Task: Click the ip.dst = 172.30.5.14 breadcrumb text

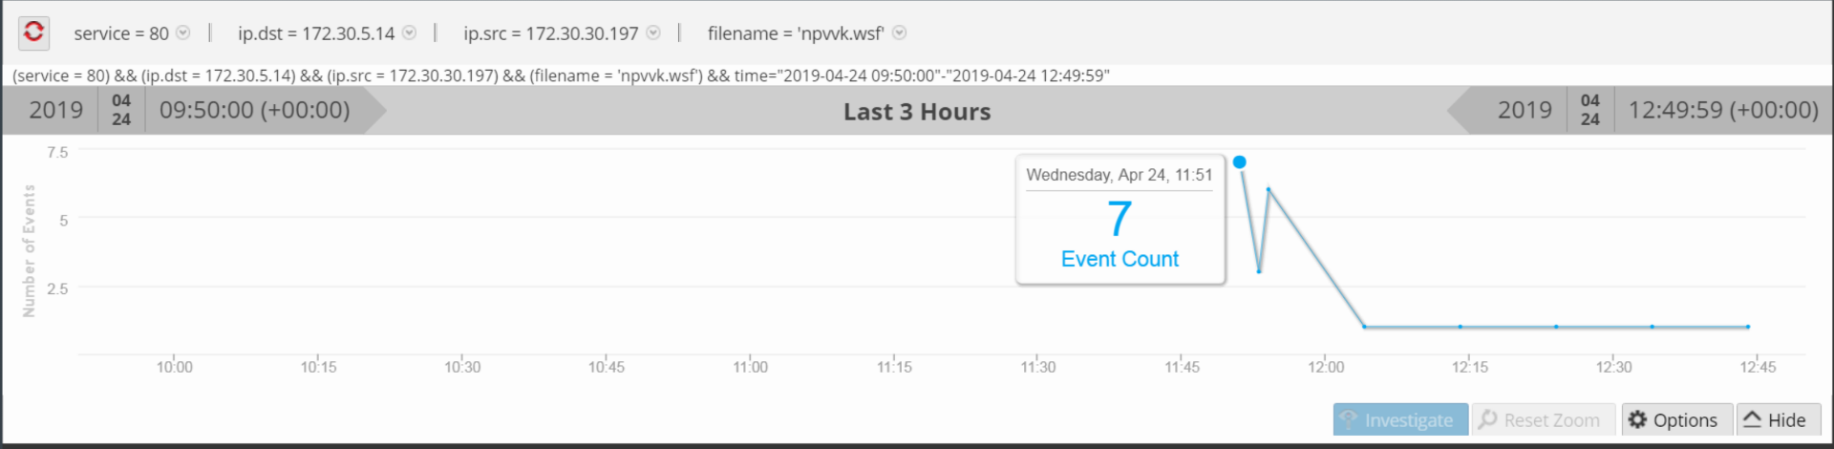Action: pos(316,33)
